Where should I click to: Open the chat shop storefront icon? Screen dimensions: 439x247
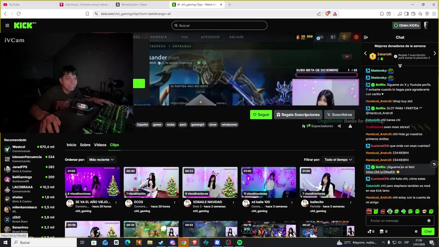pos(381,232)
